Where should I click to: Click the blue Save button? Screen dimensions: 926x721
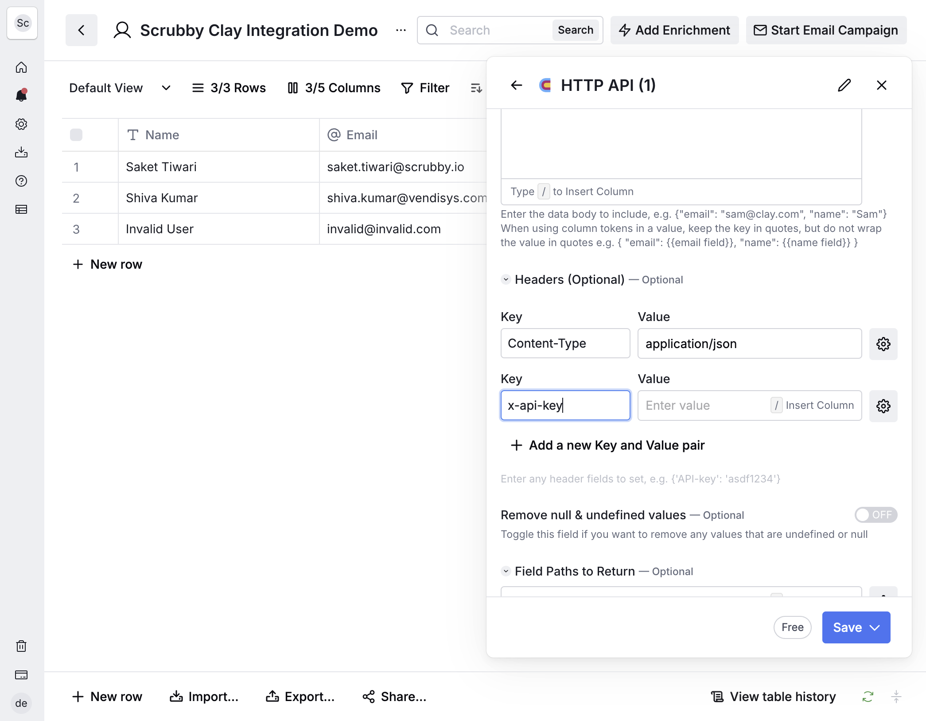coord(856,627)
